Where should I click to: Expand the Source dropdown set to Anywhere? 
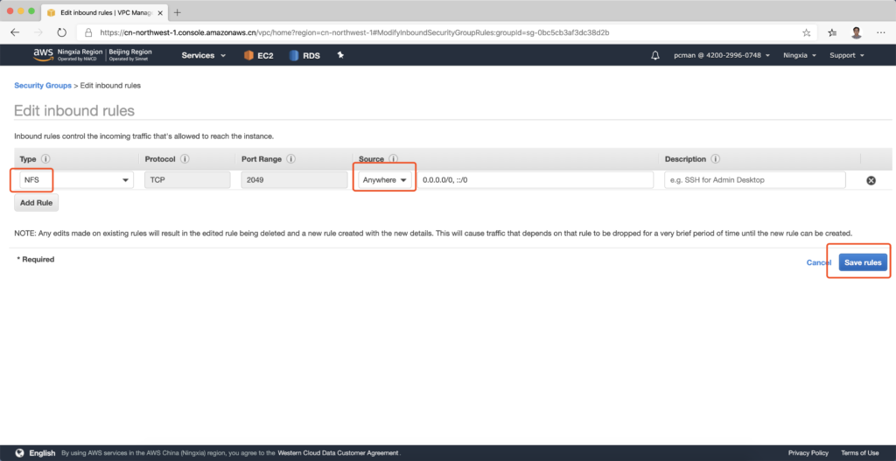(384, 180)
